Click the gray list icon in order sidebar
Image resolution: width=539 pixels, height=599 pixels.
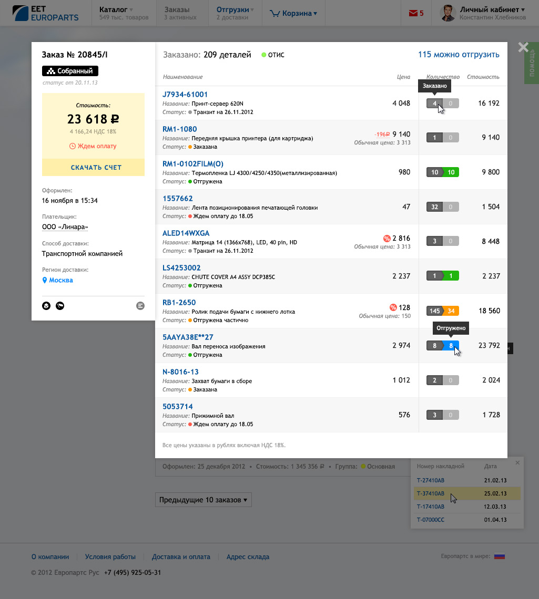click(x=140, y=306)
